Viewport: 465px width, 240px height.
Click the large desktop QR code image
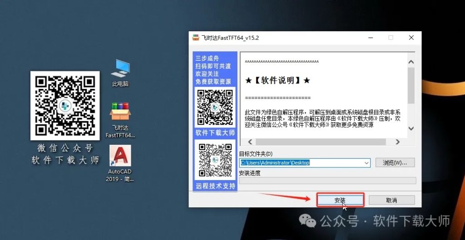click(65, 106)
